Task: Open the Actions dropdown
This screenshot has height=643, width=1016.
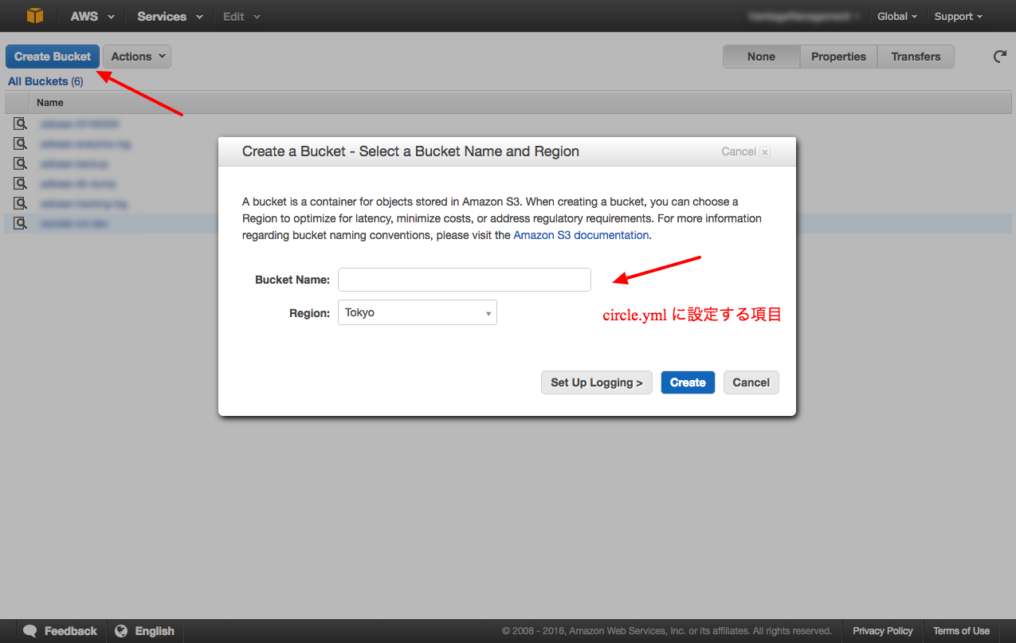Action: (x=136, y=57)
